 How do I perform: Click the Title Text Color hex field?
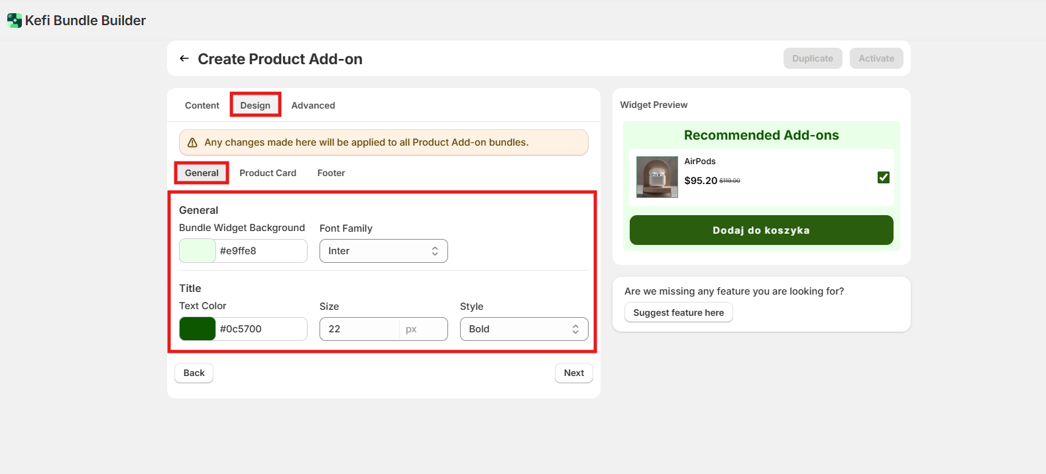click(x=261, y=329)
